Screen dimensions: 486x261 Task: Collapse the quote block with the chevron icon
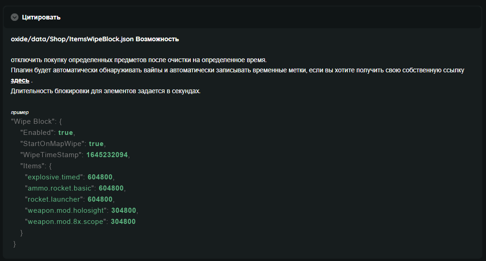tap(15, 17)
